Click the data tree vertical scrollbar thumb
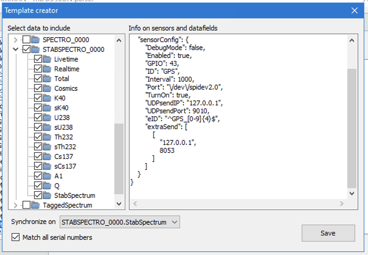The image size is (368, 255). (119, 158)
